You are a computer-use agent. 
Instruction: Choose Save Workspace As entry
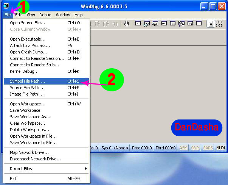pyautogui.click(x=46, y=117)
